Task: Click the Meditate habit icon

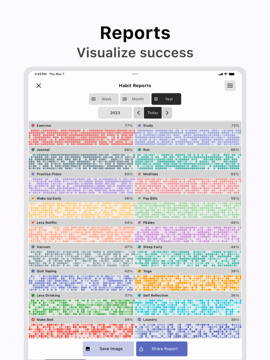Action: pos(139,174)
